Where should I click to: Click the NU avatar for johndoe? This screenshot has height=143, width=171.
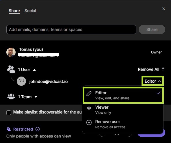[x=21, y=81]
